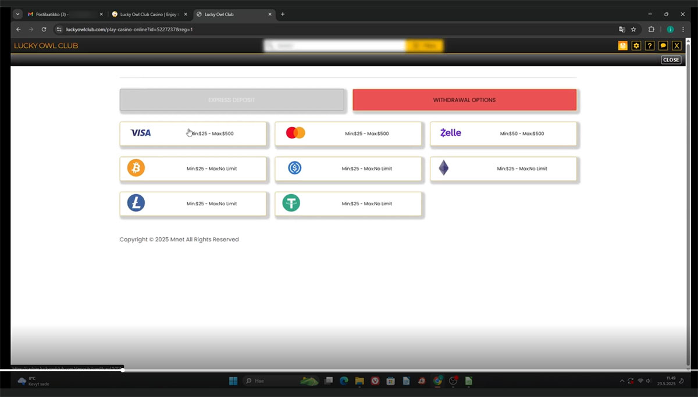Click the browser translate page icon
698x397 pixels.
pos(622,29)
